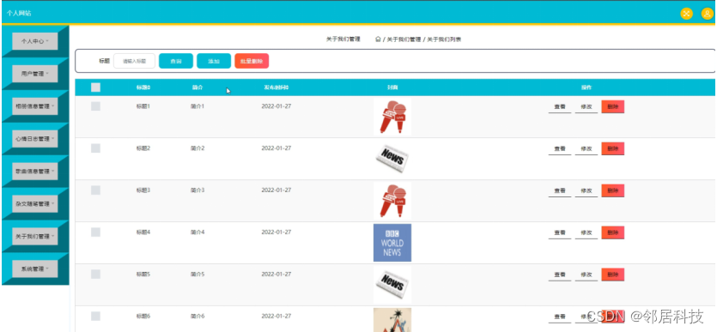Expand the 心情日志管理 sidebar menu

tap(34, 139)
